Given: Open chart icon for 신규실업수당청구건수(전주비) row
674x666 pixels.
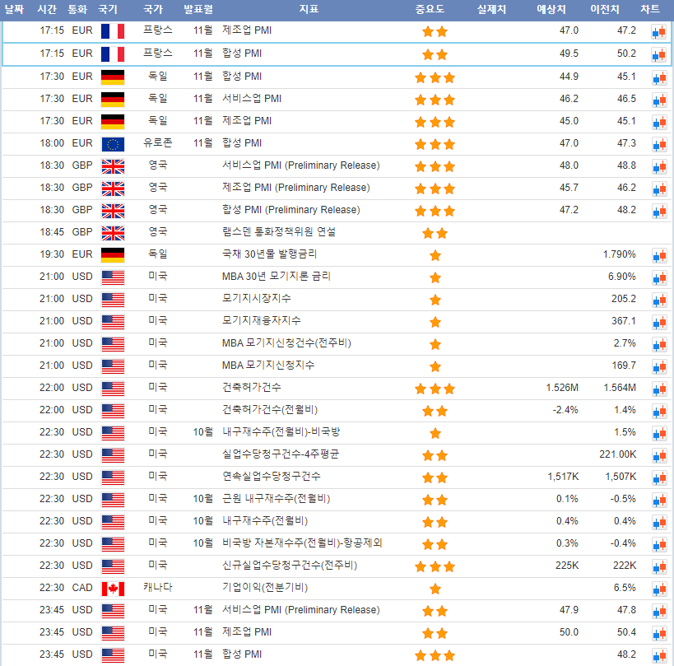Looking at the screenshot, I should (x=658, y=566).
